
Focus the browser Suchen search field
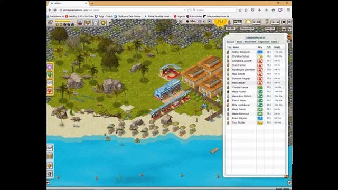[213, 10]
